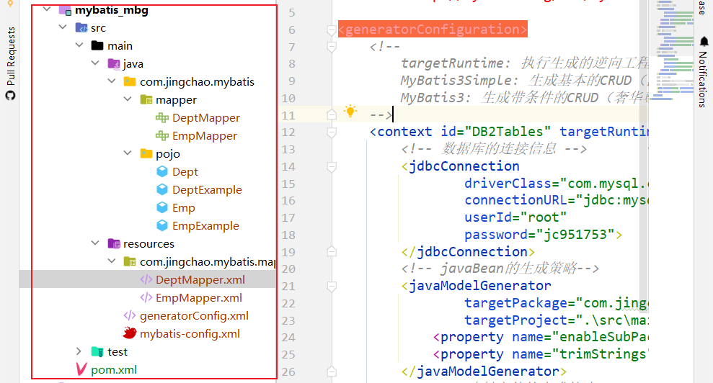The image size is (713, 383).
Task: Select the EmpExample class file
Action: (x=205, y=225)
